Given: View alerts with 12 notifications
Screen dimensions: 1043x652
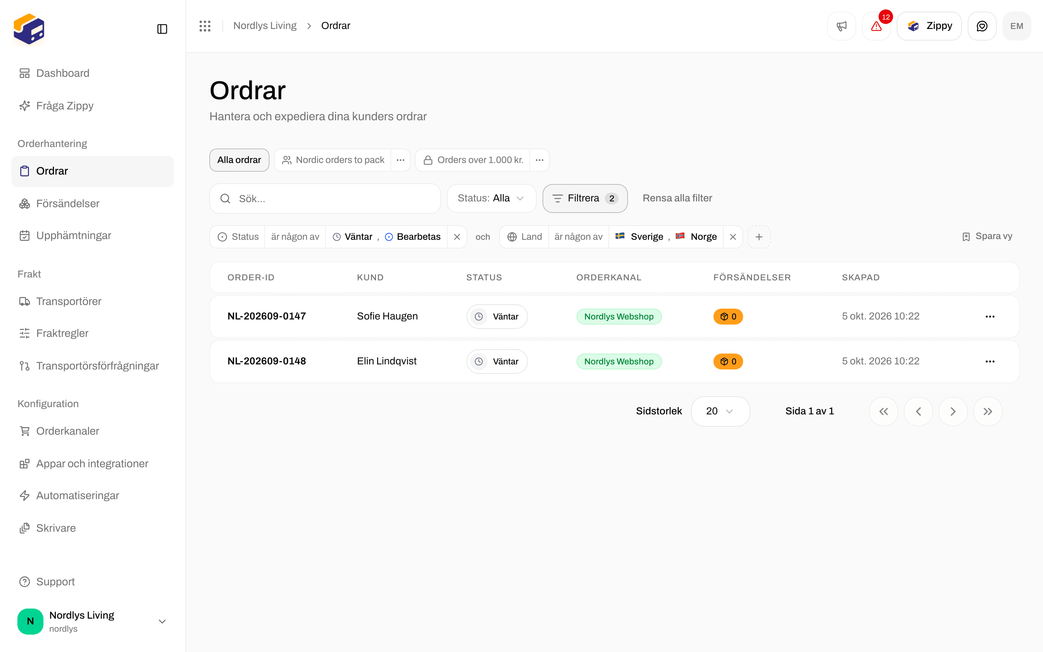Looking at the screenshot, I should 876,26.
